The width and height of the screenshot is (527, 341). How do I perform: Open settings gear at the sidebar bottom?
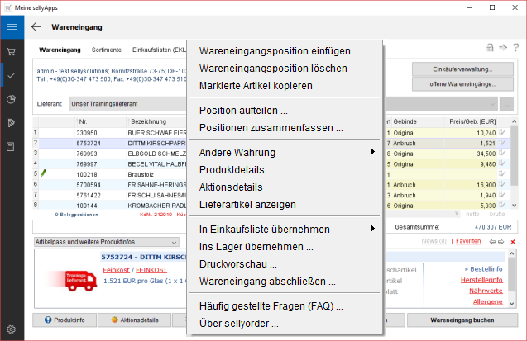click(12, 329)
